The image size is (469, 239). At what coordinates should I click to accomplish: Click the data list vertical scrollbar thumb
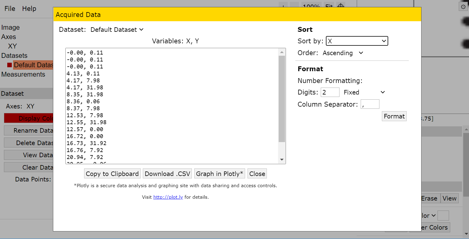coord(282,99)
